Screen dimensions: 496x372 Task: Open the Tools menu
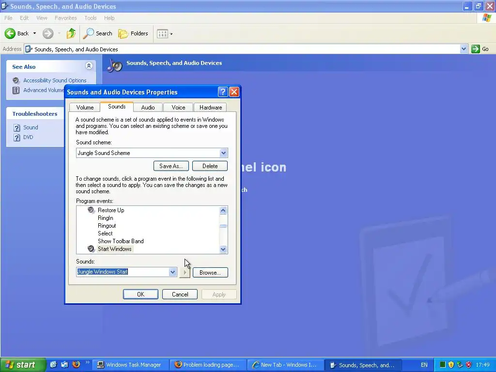[90, 18]
